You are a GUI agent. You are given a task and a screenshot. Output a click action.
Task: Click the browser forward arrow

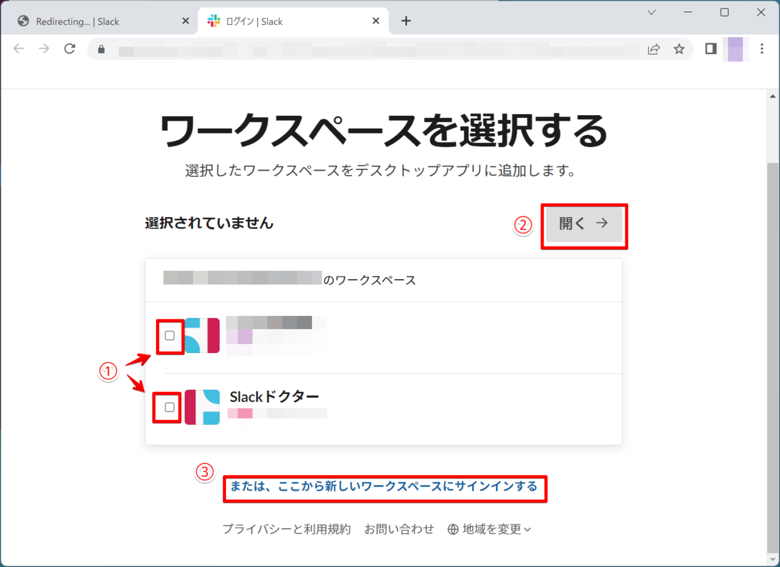click(44, 49)
